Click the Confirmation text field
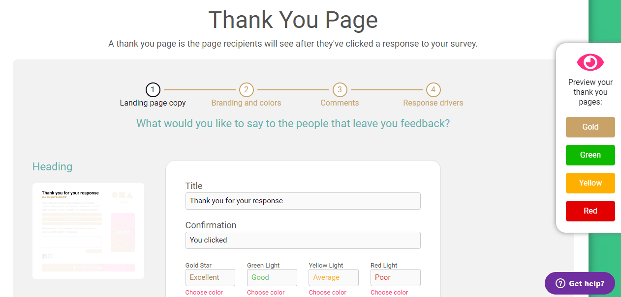 pyautogui.click(x=303, y=240)
